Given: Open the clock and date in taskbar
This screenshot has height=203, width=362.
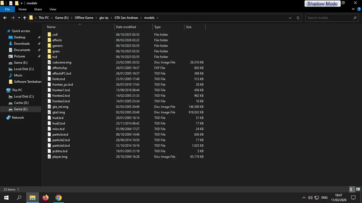Looking at the screenshot, I should [x=339, y=198].
